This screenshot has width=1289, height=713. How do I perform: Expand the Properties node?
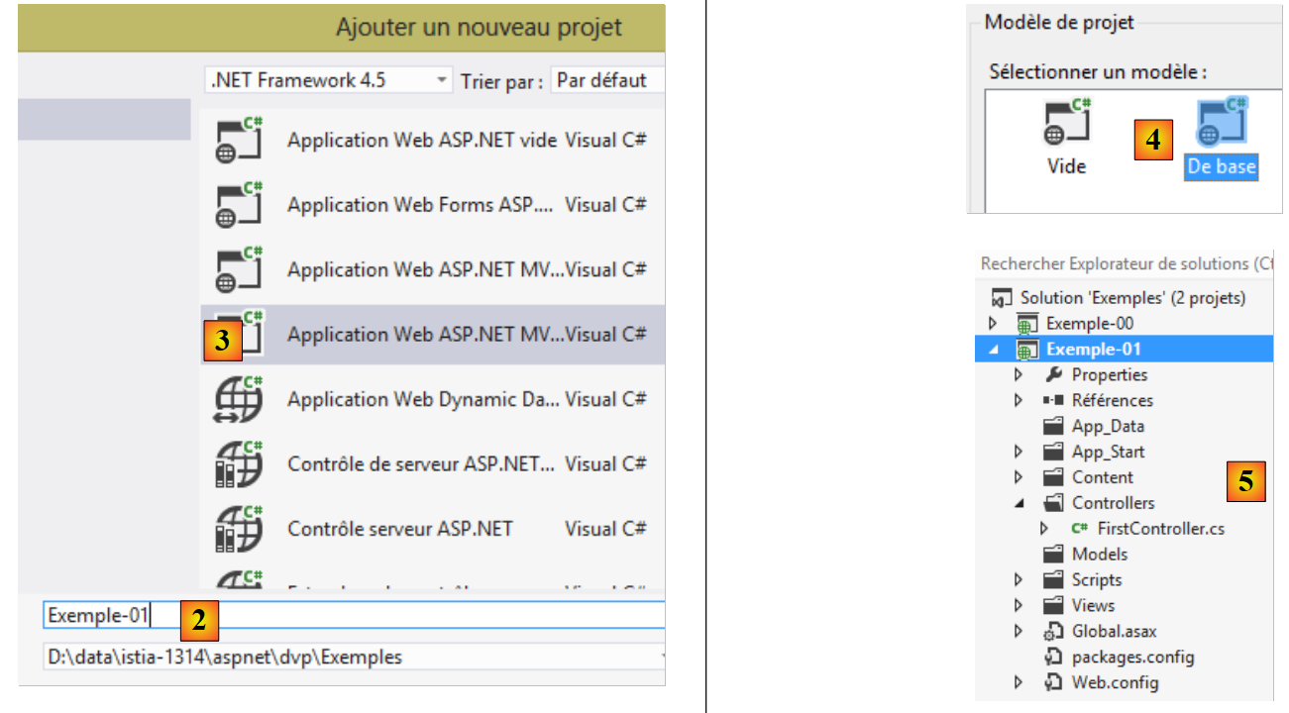[1019, 374]
